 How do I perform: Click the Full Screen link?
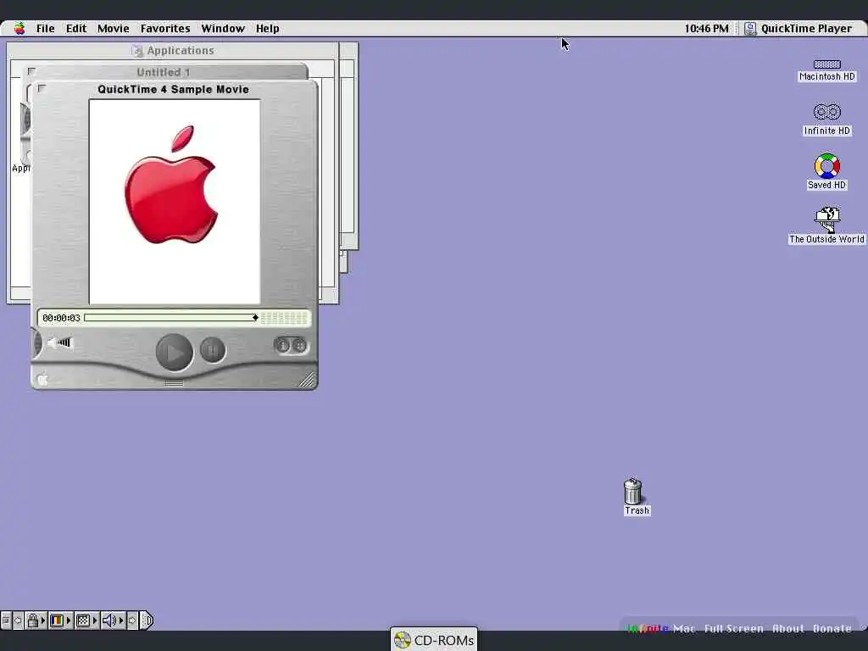coord(733,628)
